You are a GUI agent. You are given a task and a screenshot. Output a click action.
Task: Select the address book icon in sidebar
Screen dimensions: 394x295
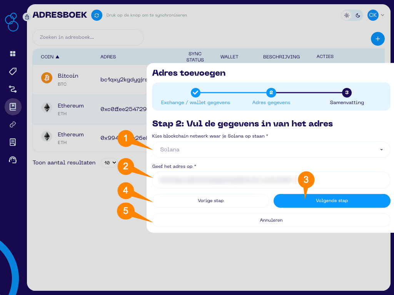point(13,107)
